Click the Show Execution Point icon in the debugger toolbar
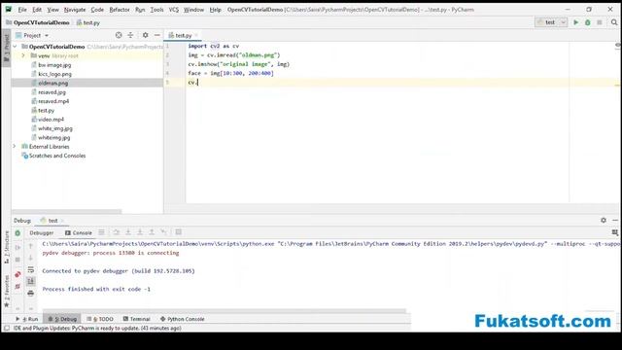The width and height of the screenshot is (622, 350). click(101, 232)
